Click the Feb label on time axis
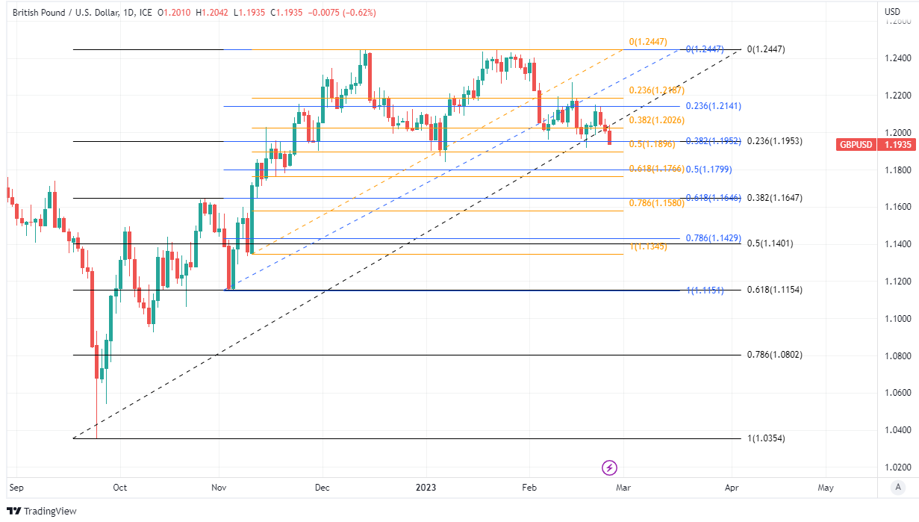 [529, 488]
